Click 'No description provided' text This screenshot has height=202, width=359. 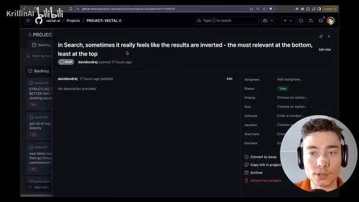[x=77, y=89]
